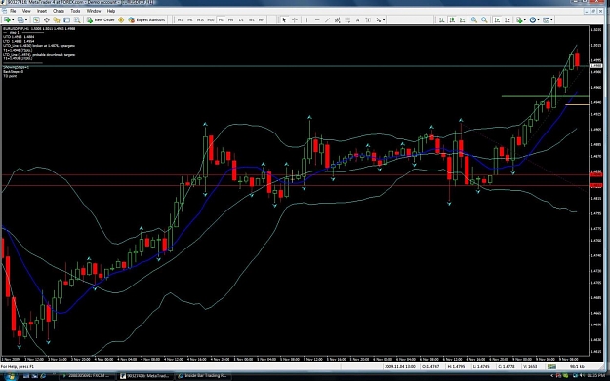This screenshot has width=610, height=381.
Task: Select the Cursor arrow tool
Action: (284, 19)
